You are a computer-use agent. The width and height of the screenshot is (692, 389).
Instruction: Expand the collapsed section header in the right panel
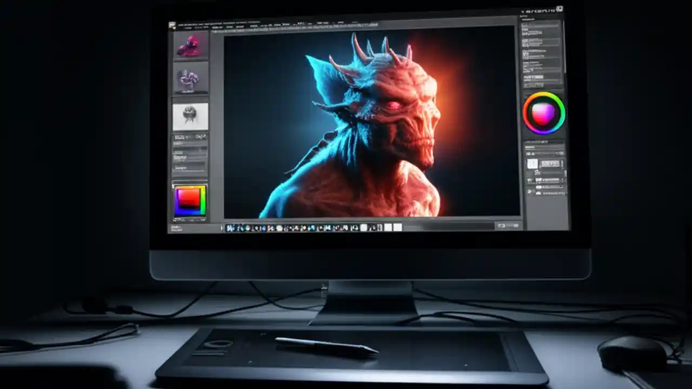[541, 77]
